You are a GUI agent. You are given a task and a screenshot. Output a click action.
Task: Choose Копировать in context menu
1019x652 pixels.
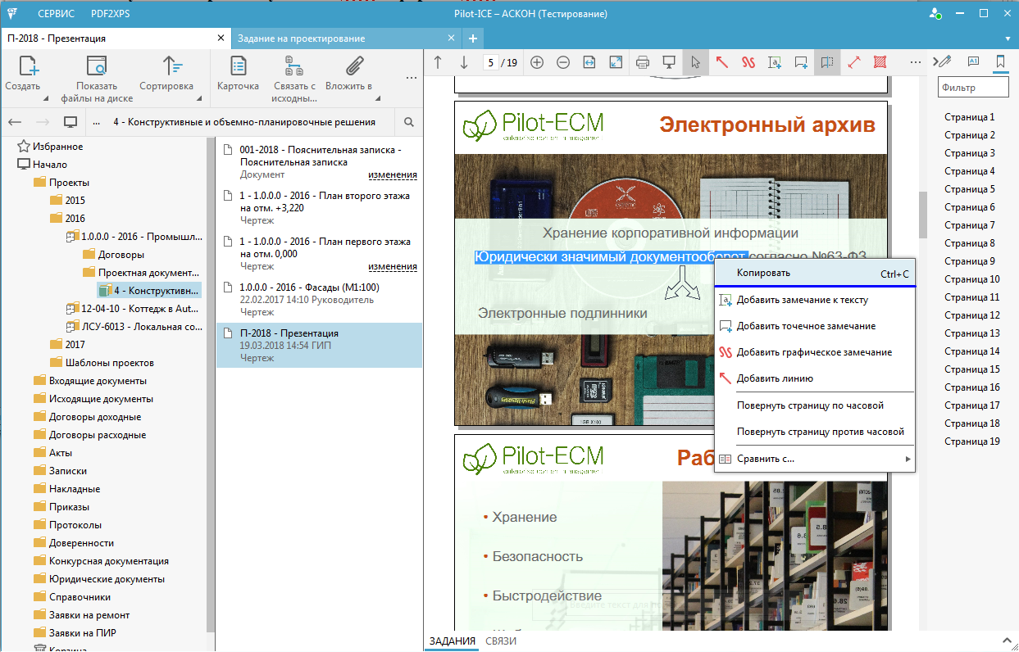pos(814,274)
